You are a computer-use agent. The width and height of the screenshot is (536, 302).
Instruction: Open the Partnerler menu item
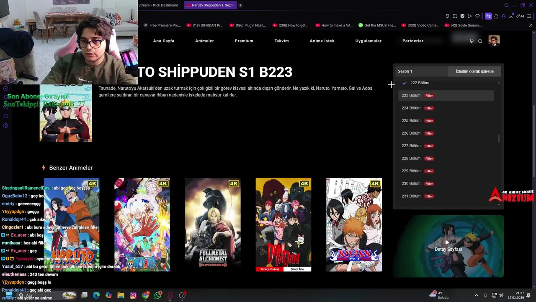tap(413, 41)
